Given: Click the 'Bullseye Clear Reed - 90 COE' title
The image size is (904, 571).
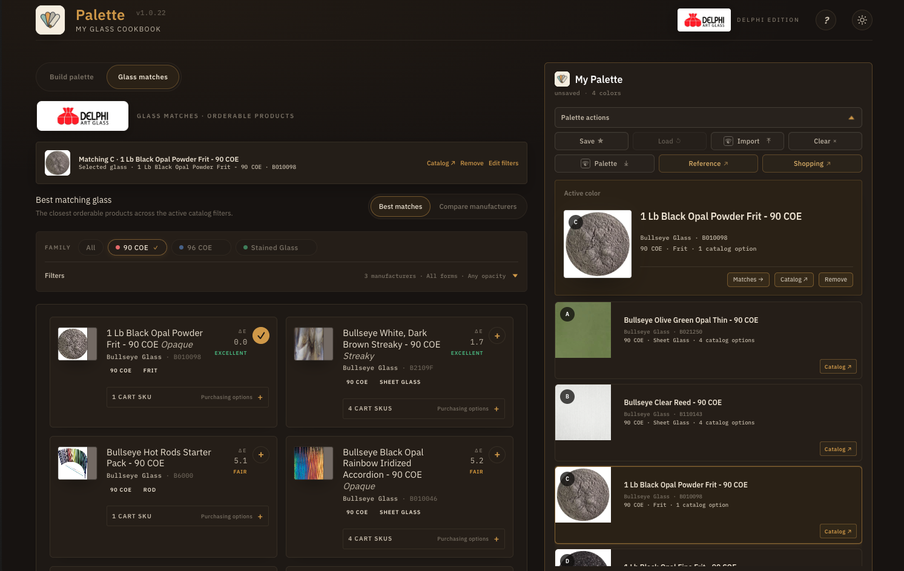Looking at the screenshot, I should coord(673,403).
